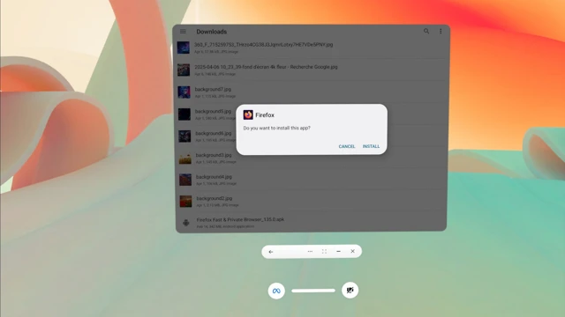The image size is (565, 317).
Task: Click the search magnifier icon
Action: tap(426, 32)
